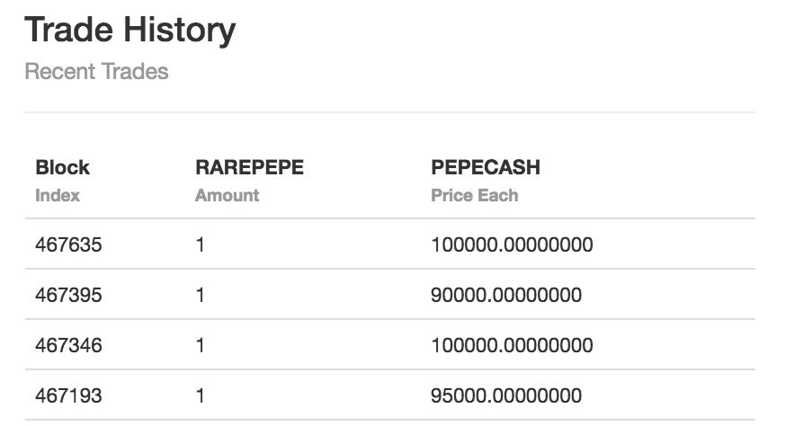This screenshot has width=795, height=426.
Task: Select block index 467395
Action: pos(68,295)
